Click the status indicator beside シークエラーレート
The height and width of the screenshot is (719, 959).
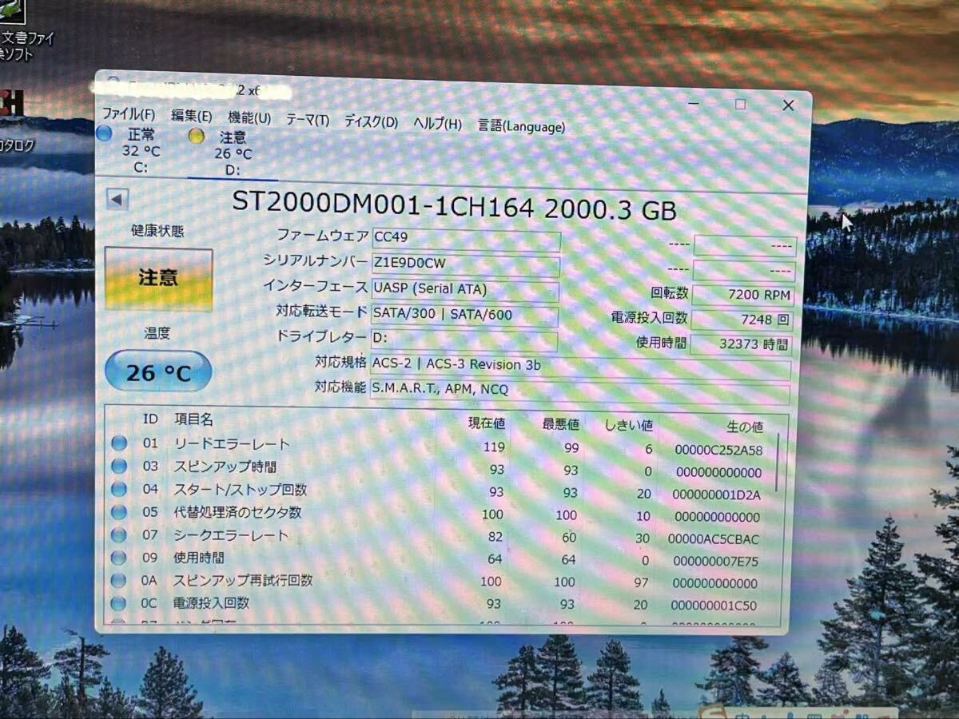click(118, 536)
